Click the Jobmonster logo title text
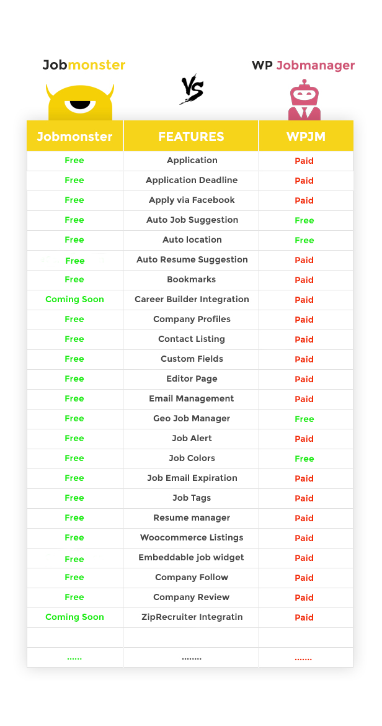The height and width of the screenshot is (726, 382). tap(84, 65)
